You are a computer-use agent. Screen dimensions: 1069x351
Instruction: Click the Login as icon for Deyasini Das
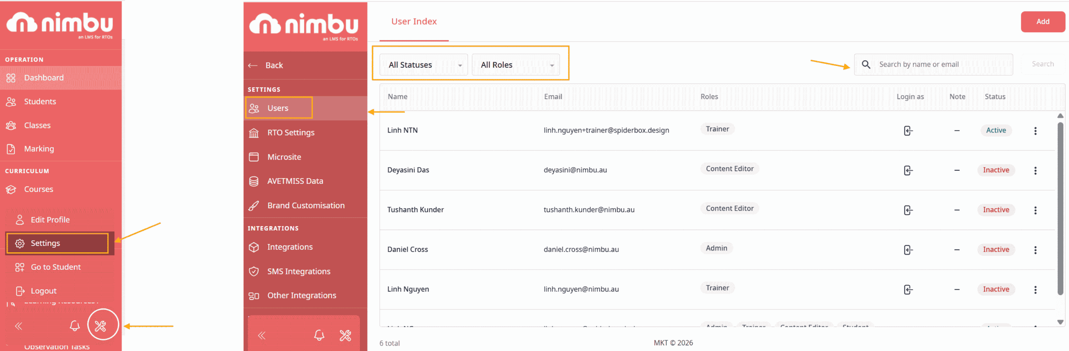[908, 171]
